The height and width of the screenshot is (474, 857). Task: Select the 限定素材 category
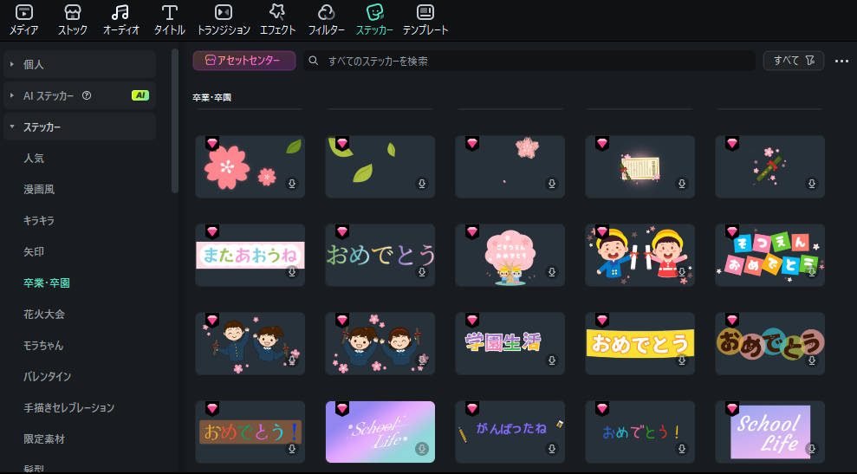pos(43,439)
